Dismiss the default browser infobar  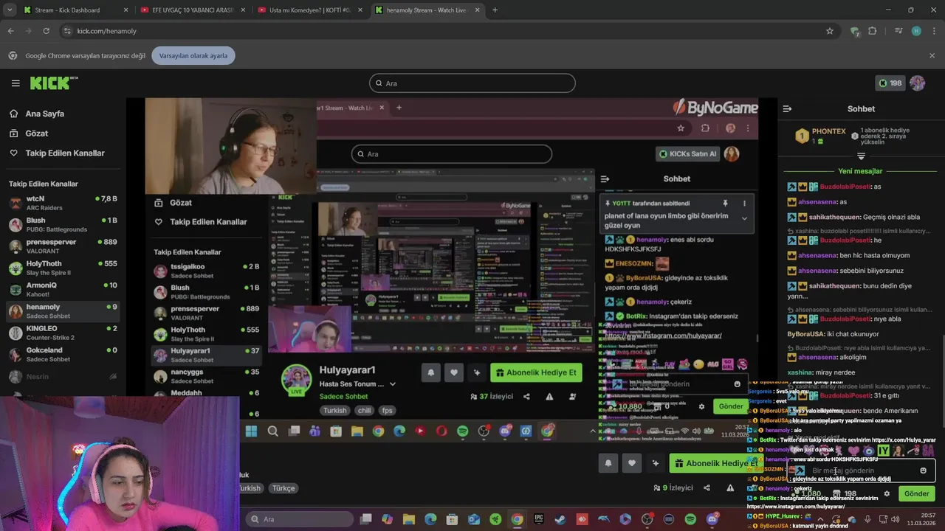(932, 55)
